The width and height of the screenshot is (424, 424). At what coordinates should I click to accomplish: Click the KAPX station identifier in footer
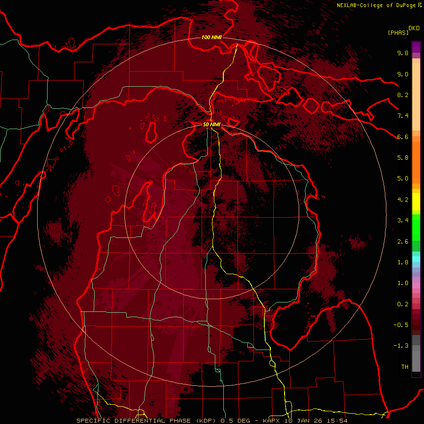[x=272, y=421]
